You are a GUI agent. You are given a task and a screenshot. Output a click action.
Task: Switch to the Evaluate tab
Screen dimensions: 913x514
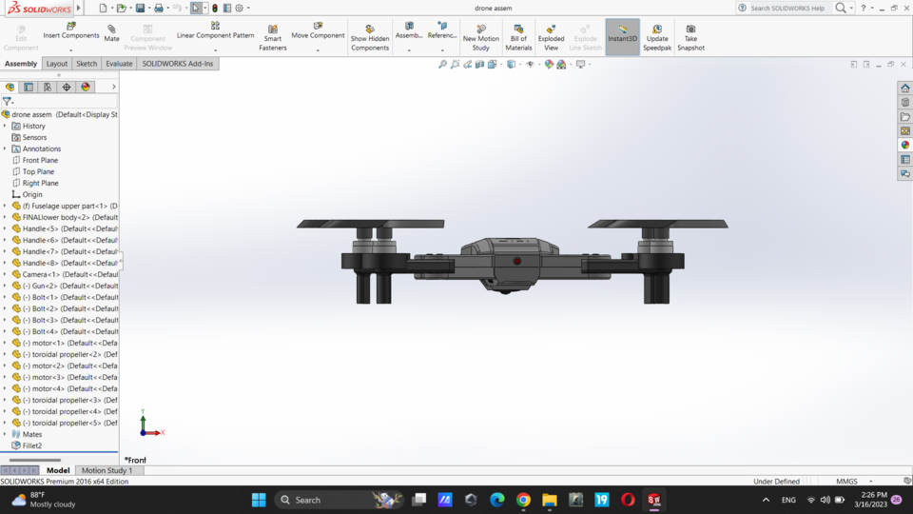(119, 64)
